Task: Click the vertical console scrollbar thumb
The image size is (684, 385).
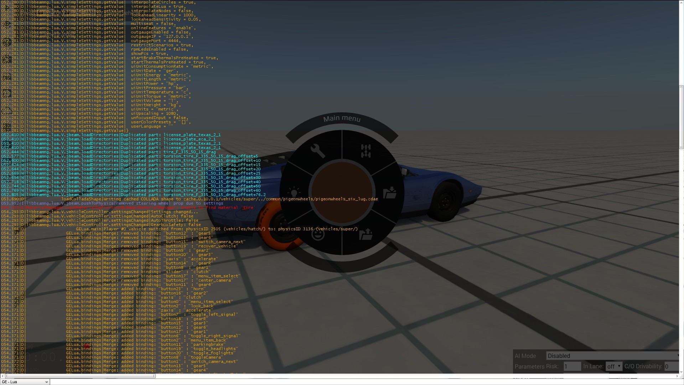Action: [681, 117]
